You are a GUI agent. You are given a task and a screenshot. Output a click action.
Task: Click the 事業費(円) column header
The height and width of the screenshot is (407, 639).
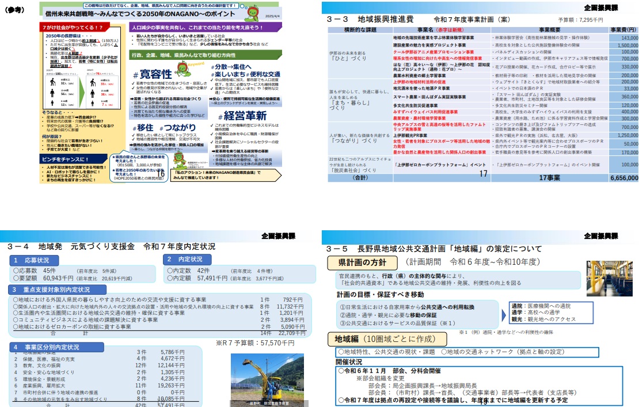click(624, 30)
